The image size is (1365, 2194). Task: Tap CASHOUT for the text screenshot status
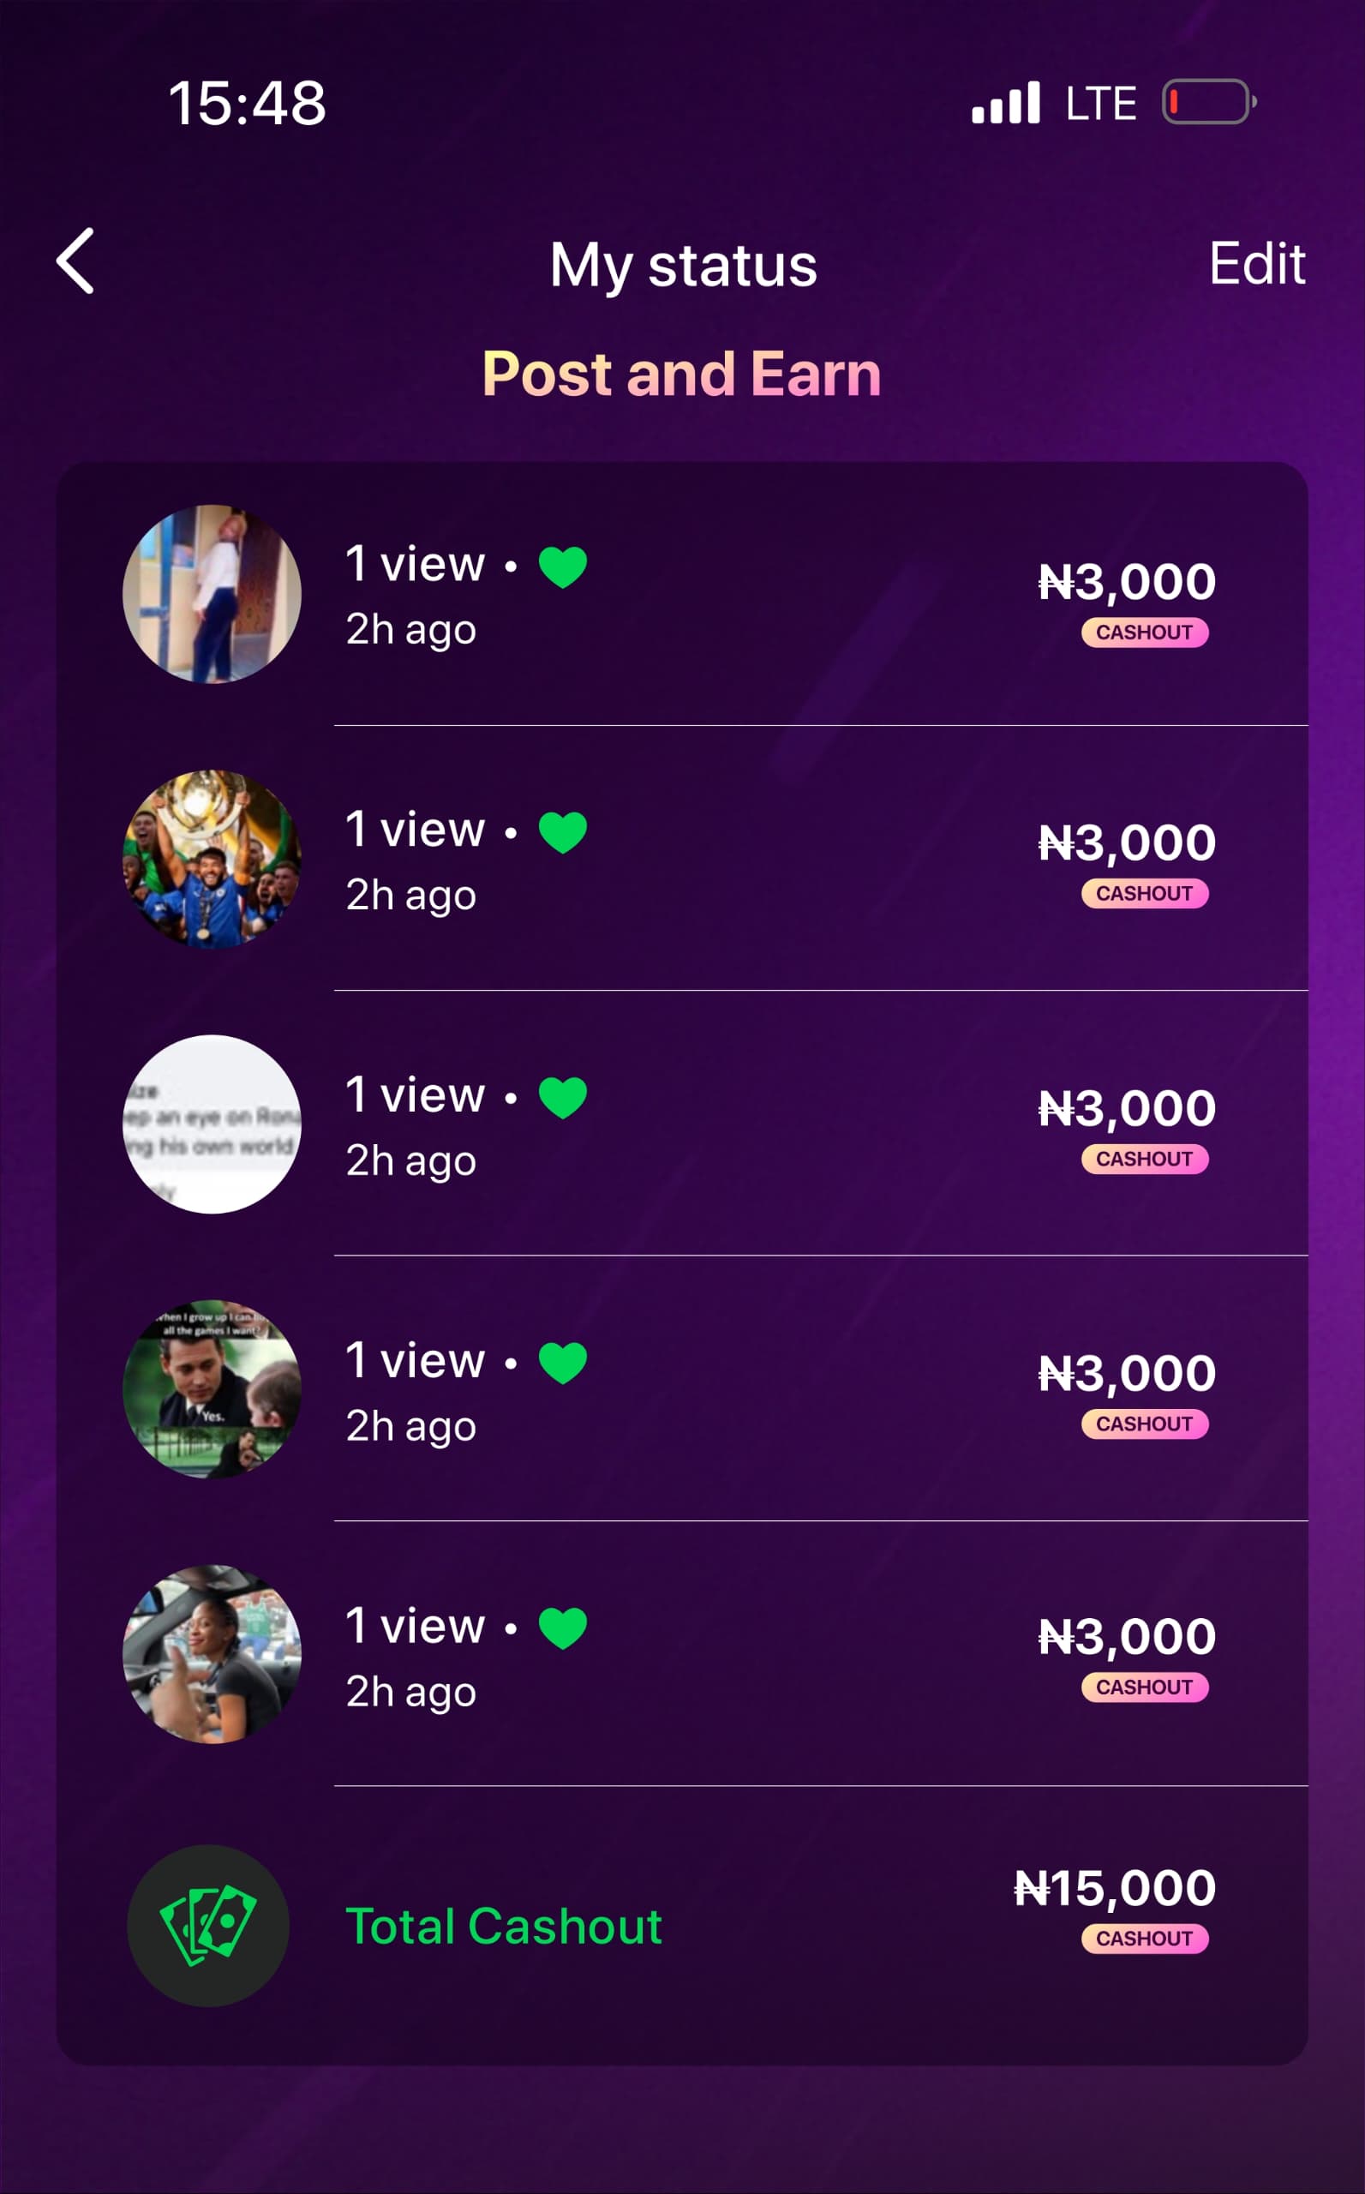coord(1145,1159)
